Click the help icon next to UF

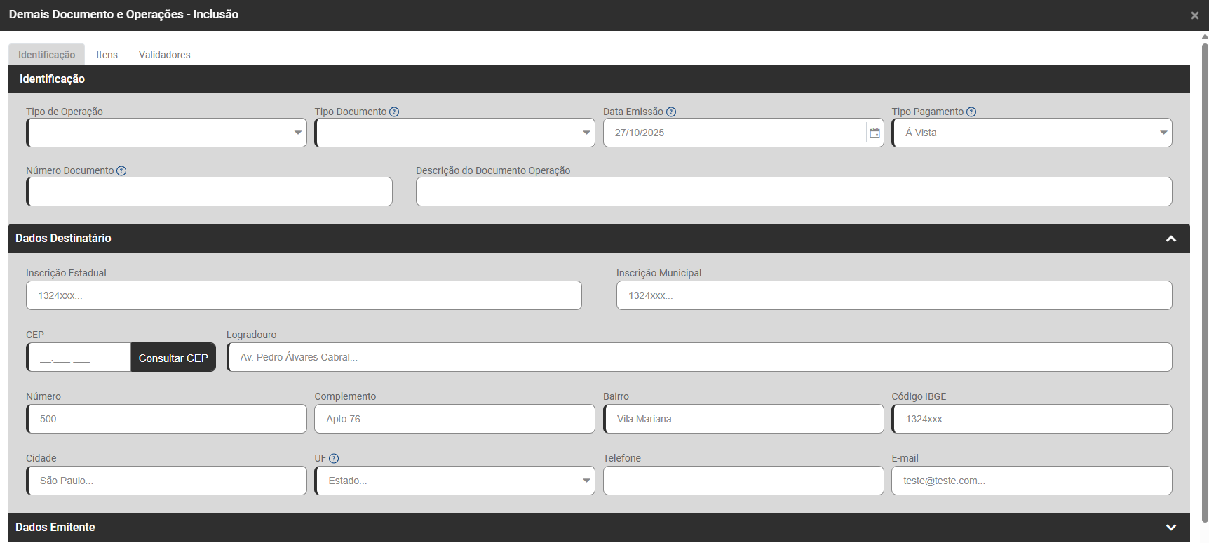334,459
